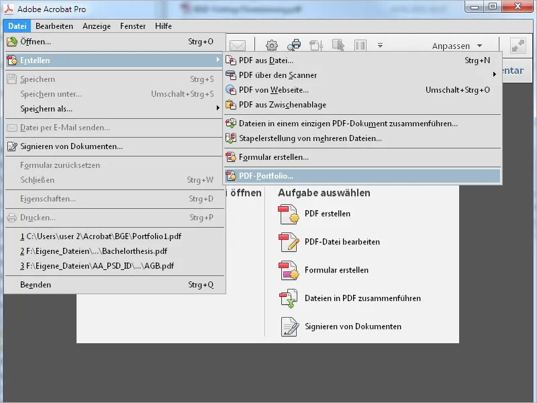Screen dimensions: 537x403
Task: Click the batch creation icon in submenu
Action: pyautogui.click(x=231, y=138)
